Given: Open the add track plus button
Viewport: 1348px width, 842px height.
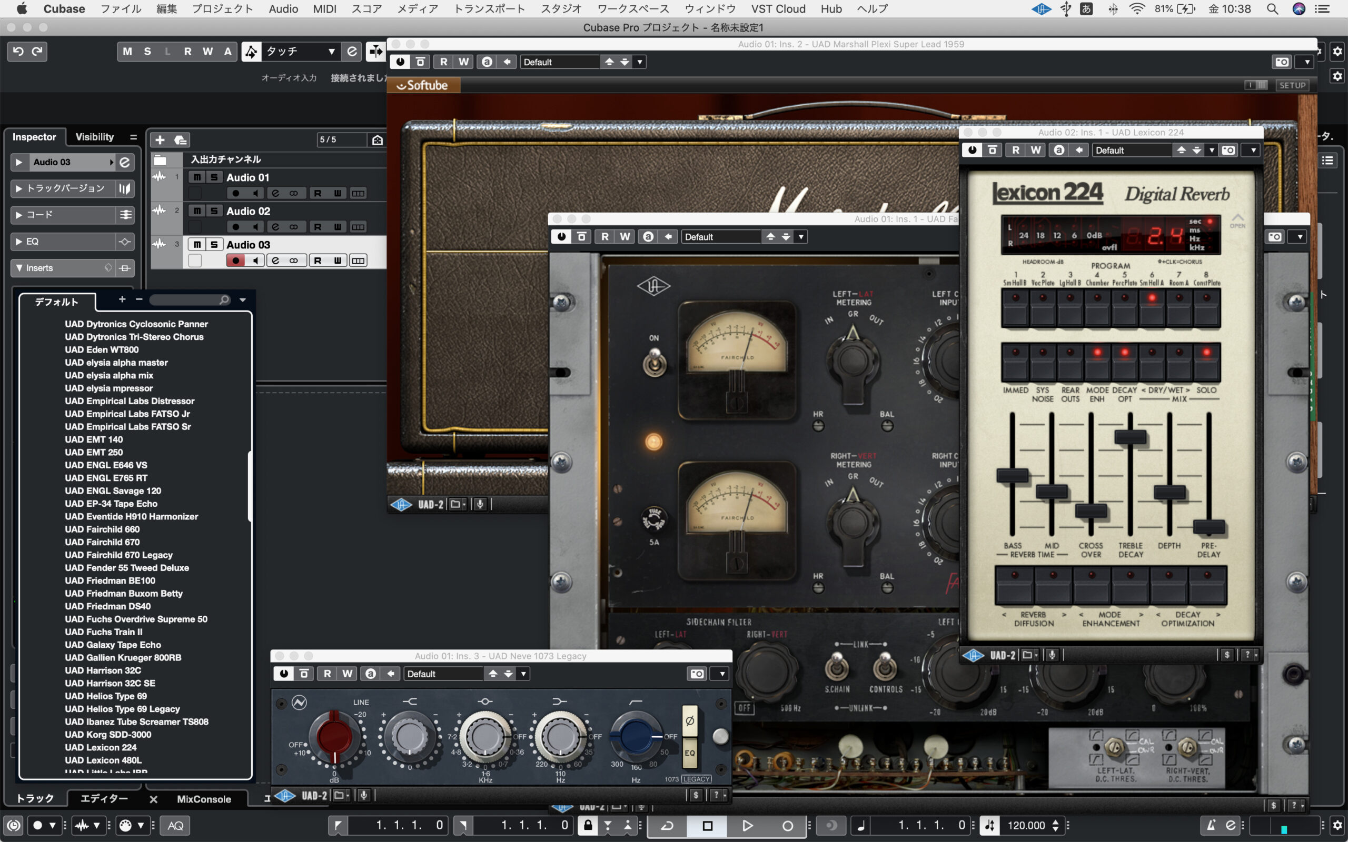Looking at the screenshot, I should tap(160, 140).
